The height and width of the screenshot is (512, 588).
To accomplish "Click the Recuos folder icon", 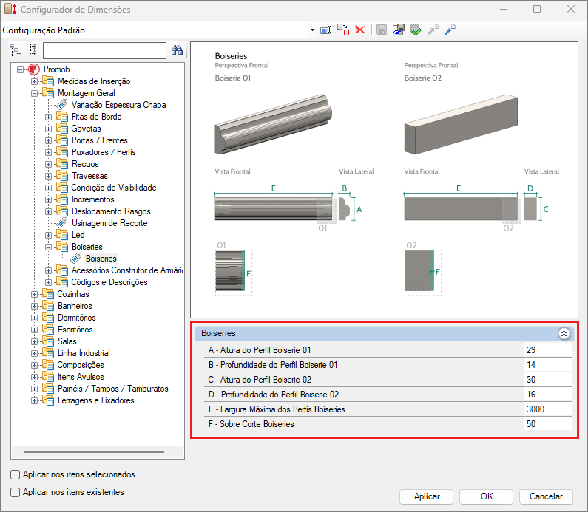I will click(x=62, y=164).
